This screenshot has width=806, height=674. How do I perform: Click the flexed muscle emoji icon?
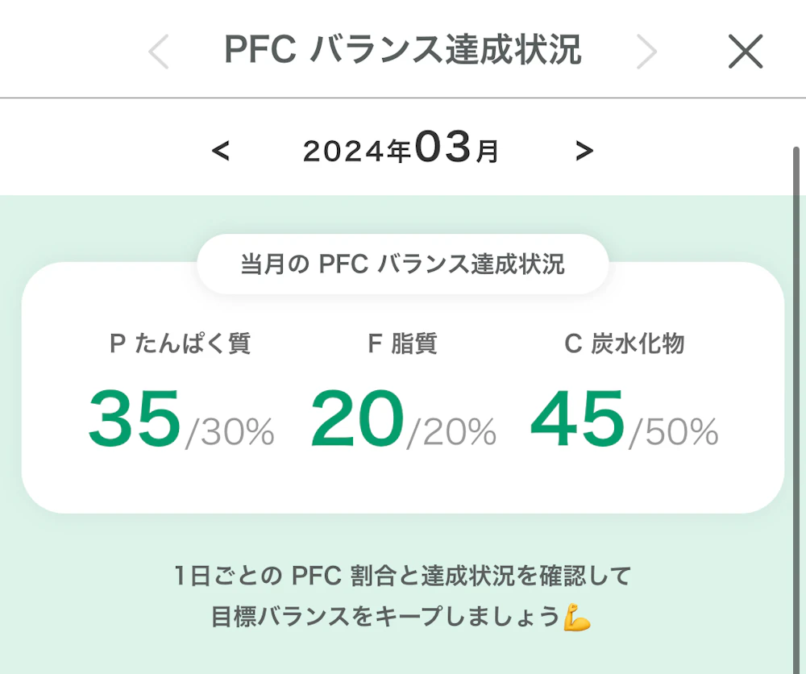pyautogui.click(x=577, y=618)
